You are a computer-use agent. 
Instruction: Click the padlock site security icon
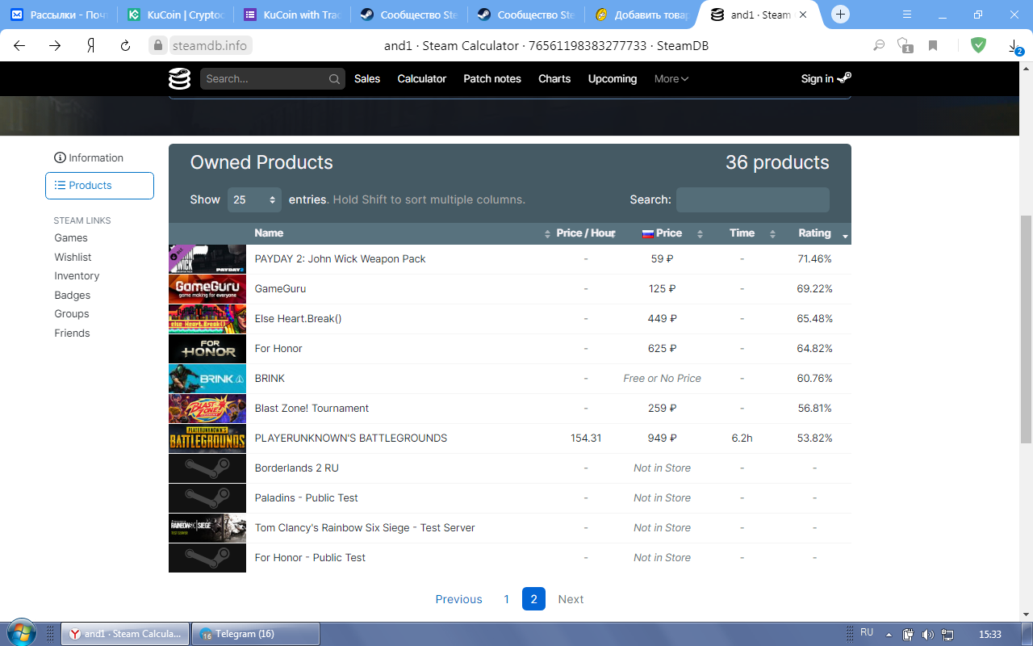point(158,46)
